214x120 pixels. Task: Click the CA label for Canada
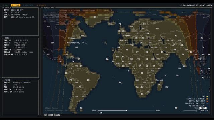(x=48, y=26)
